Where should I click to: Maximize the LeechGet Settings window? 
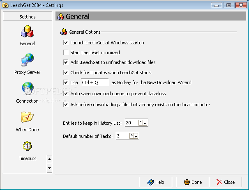228,5
